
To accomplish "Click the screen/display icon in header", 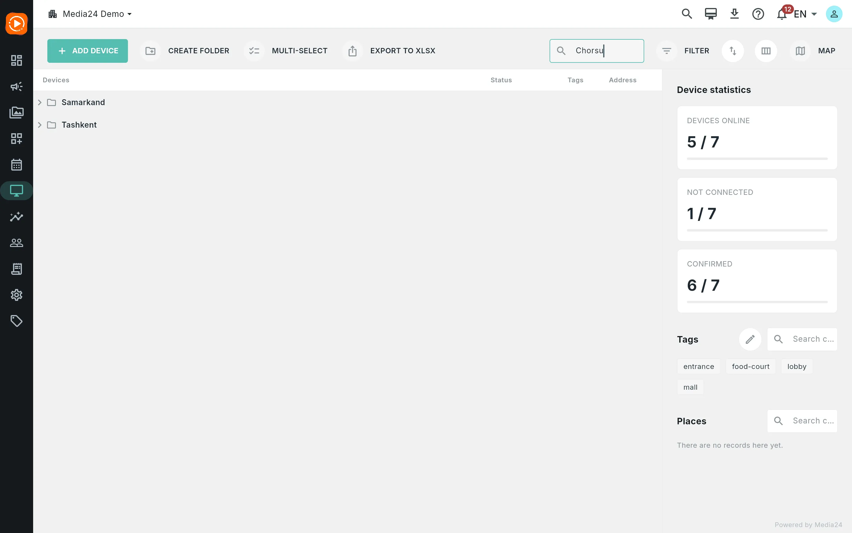I will pos(711,14).
